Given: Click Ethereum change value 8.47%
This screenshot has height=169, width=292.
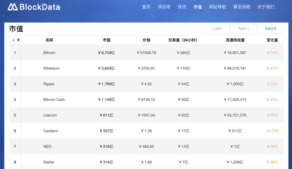Looking at the screenshot, I should 272,68.
